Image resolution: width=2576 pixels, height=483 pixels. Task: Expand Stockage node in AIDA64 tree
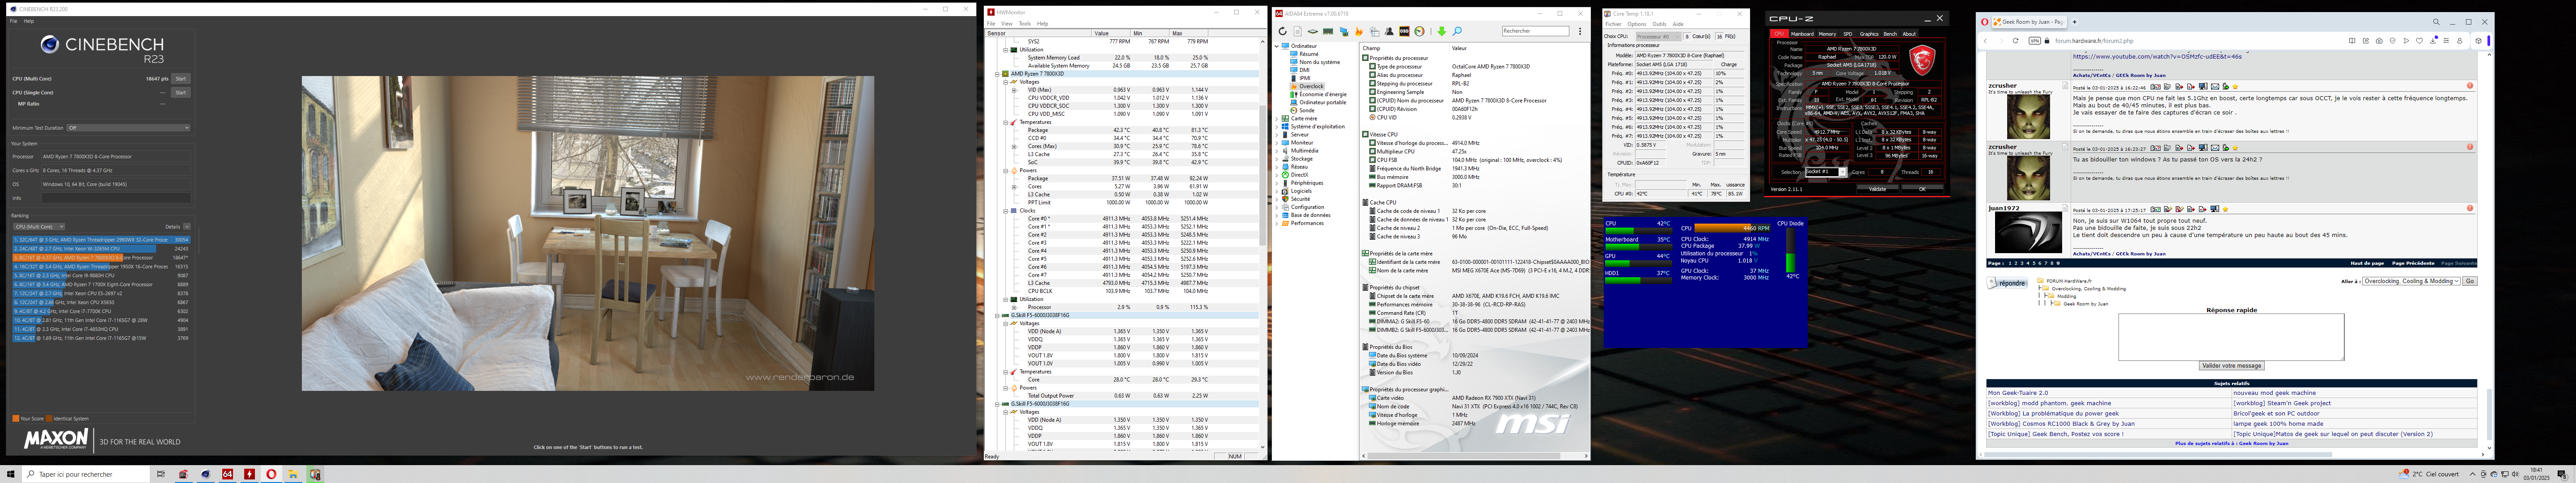click(1277, 159)
